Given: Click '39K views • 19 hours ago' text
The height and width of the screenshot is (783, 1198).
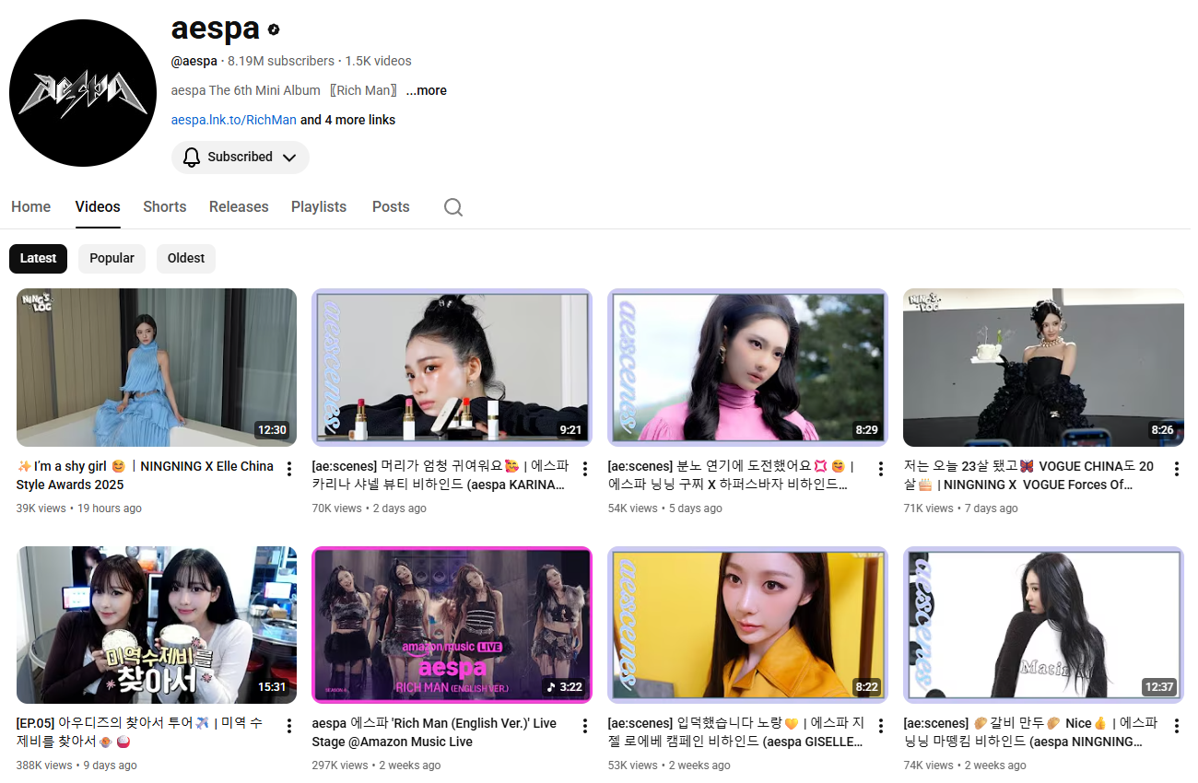Looking at the screenshot, I should click(79, 508).
